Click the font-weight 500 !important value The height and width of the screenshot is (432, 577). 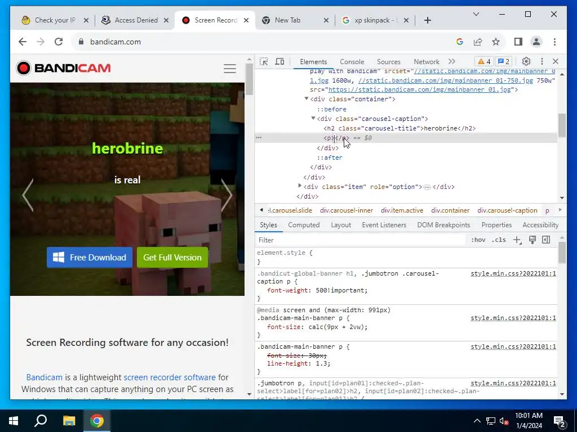pyautogui.click(x=341, y=290)
